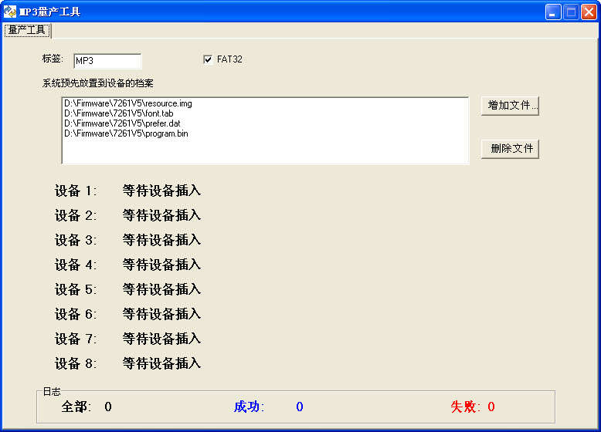Minimize the MP3量产工具 window
Viewport: 601px width, 432px height.
[553, 12]
